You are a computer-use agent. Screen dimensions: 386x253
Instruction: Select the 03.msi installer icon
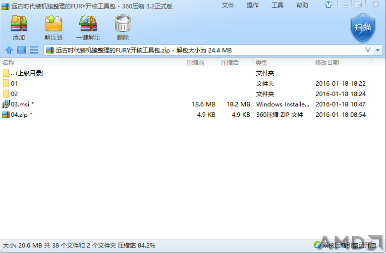pos(6,104)
